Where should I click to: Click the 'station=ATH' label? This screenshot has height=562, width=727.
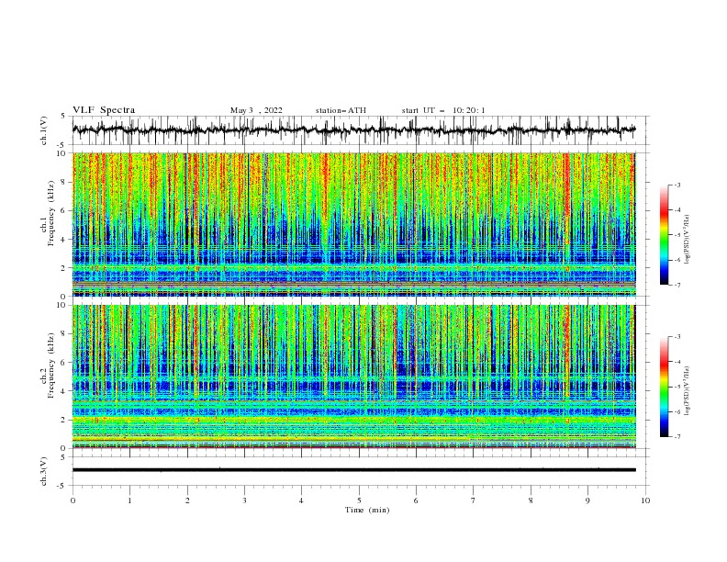[x=341, y=110]
